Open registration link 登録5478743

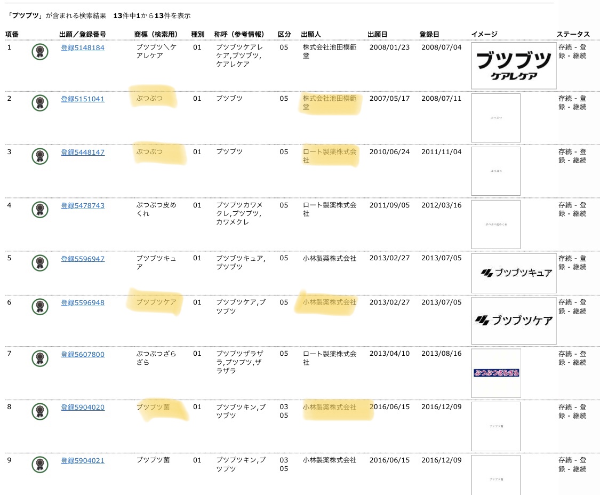83,205
